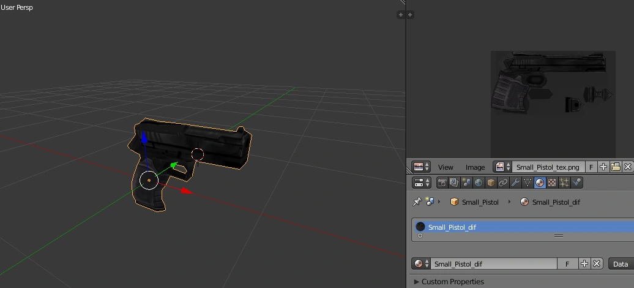Image resolution: width=634 pixels, height=288 pixels.
Task: Switch to the World properties tab
Action: point(479,183)
